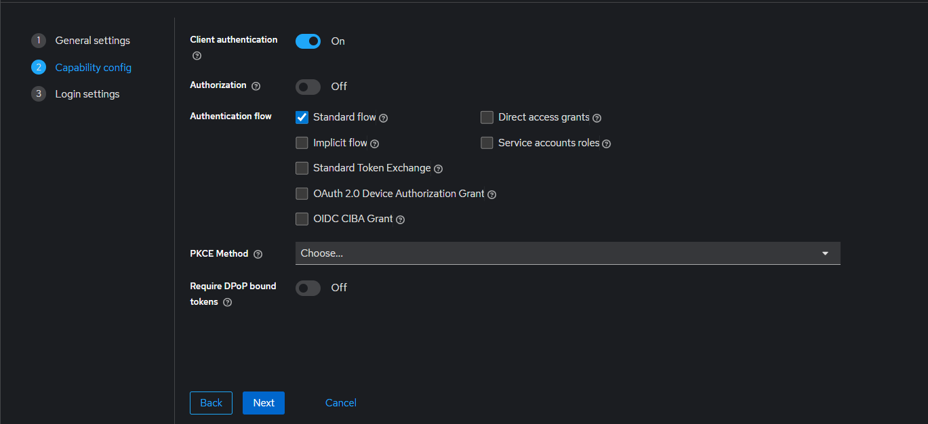928x424 pixels.
Task: Click the PKCE Method help icon
Action: pos(258,254)
